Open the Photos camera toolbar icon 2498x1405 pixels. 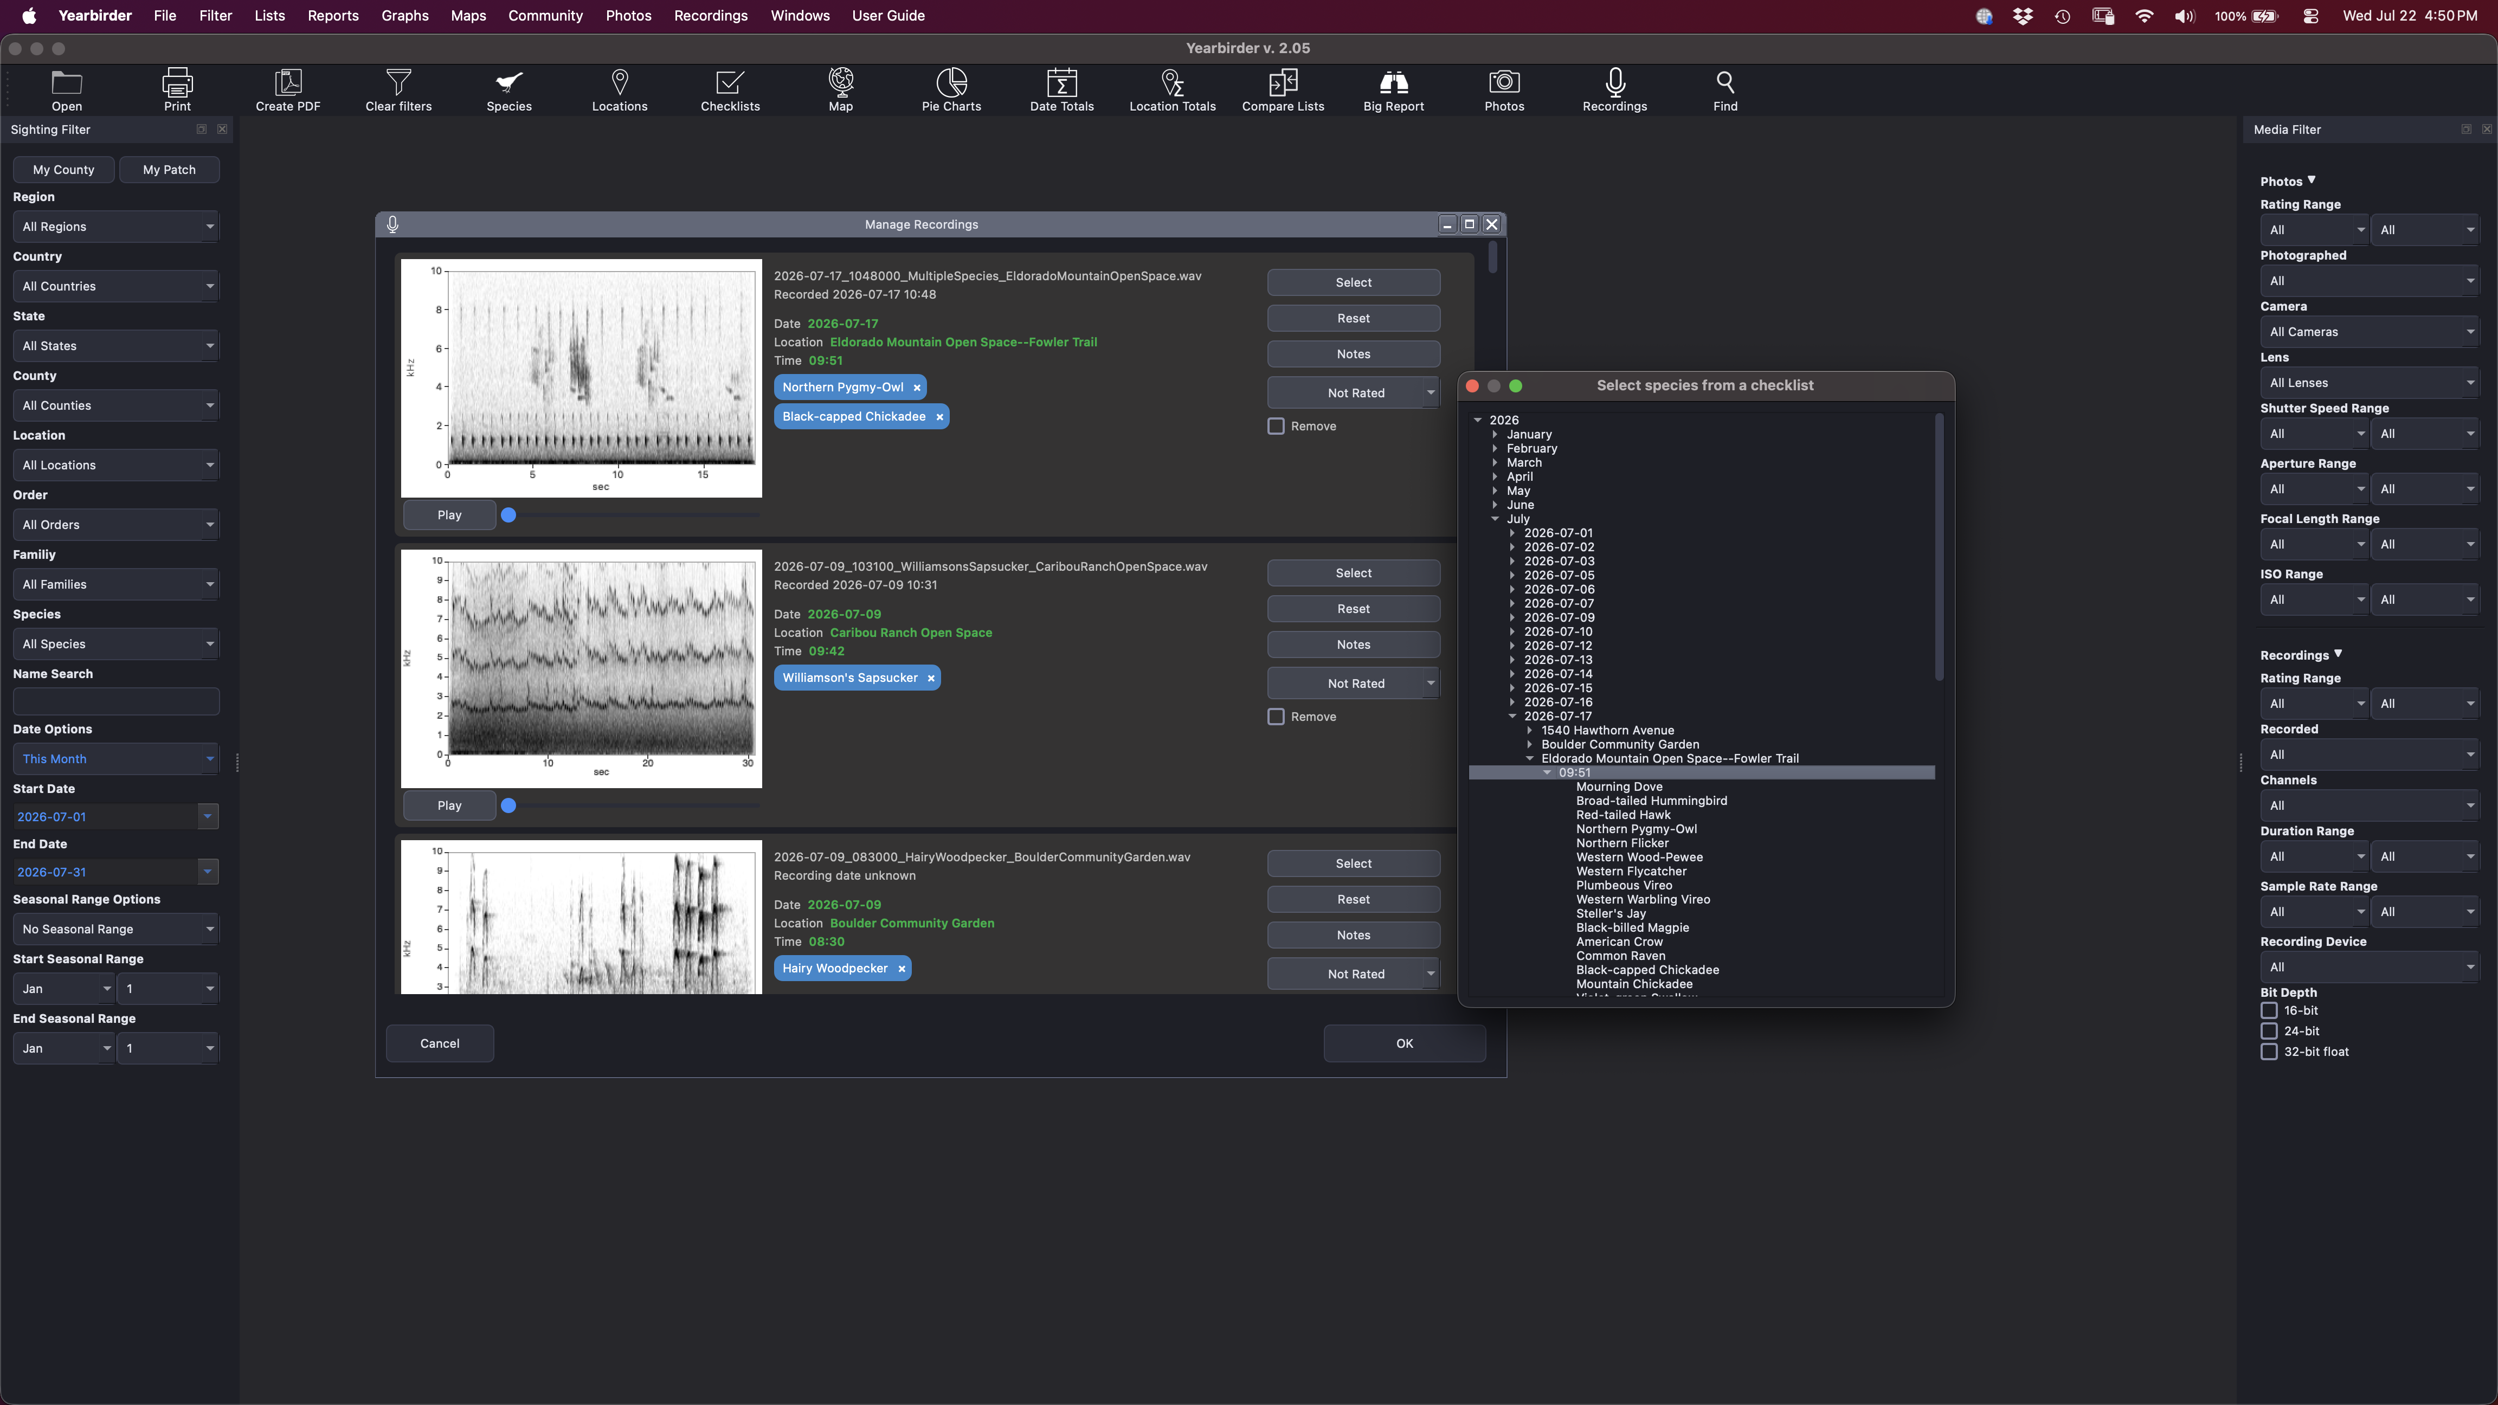coord(1504,81)
